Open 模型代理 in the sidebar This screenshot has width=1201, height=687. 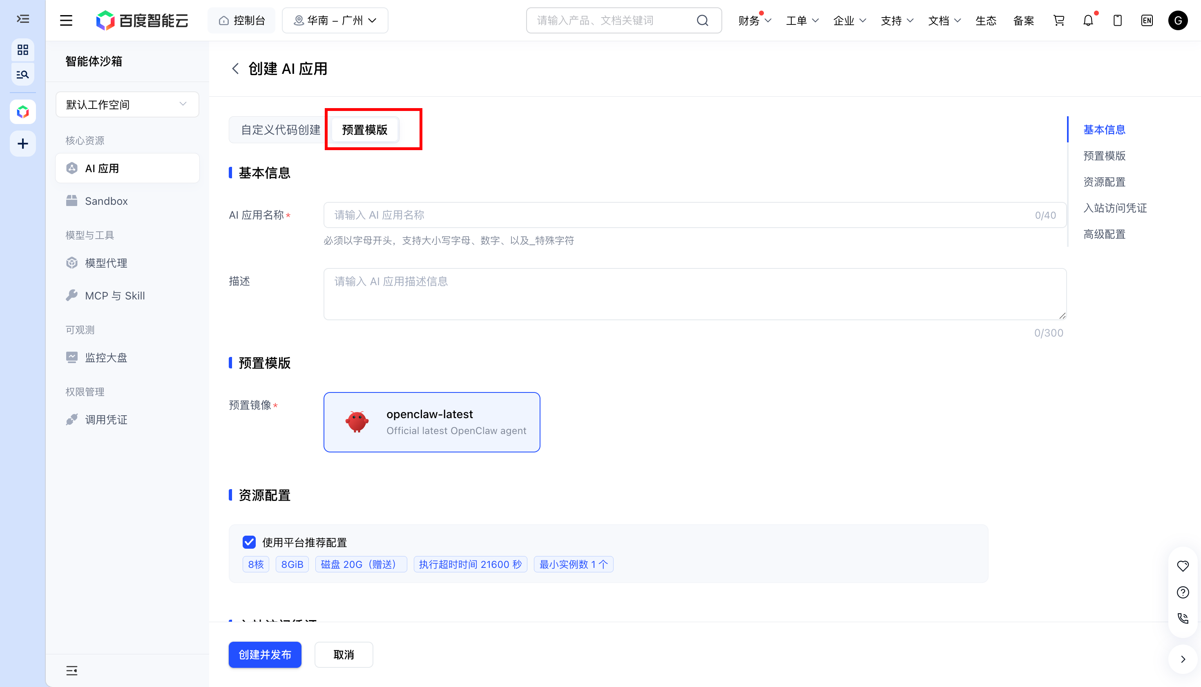(x=127, y=263)
